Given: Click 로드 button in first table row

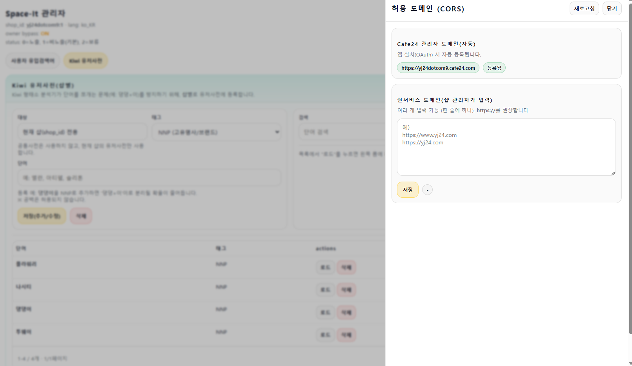Looking at the screenshot, I should [325, 267].
